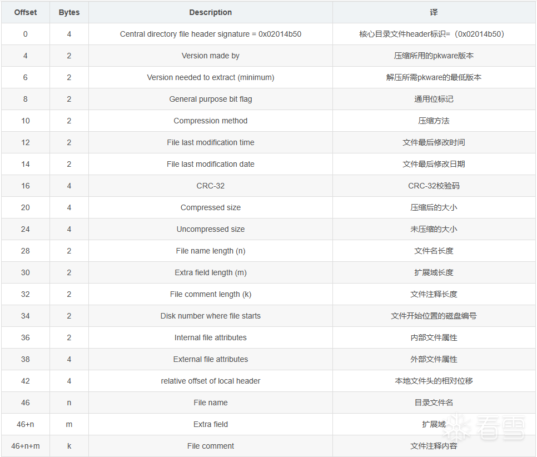Screen dimensions: 537x457
Task: Select the '文件开始位置的磁盘编号' translation cell
Action: [x=434, y=316]
